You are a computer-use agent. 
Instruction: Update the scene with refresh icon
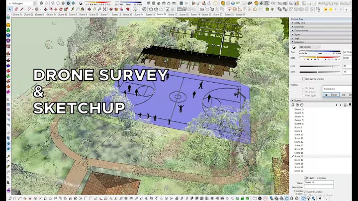coord(293,105)
